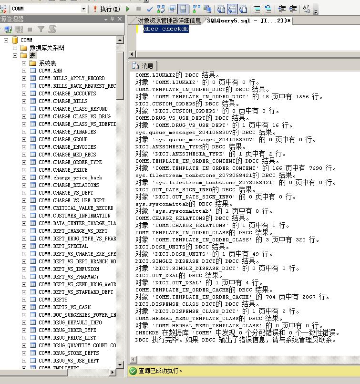This screenshot has width=360, height=384.
Task: Expand the COMM.ANN table node
Action: (x=24, y=71)
